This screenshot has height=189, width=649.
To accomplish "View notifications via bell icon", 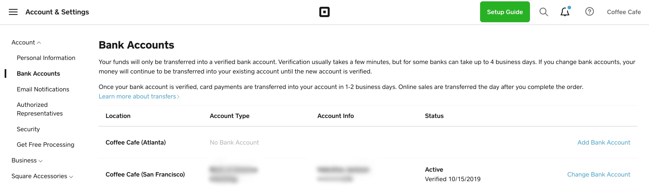I will click(565, 12).
